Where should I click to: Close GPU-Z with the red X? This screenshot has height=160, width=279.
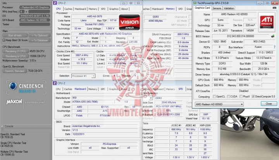[275, 3]
